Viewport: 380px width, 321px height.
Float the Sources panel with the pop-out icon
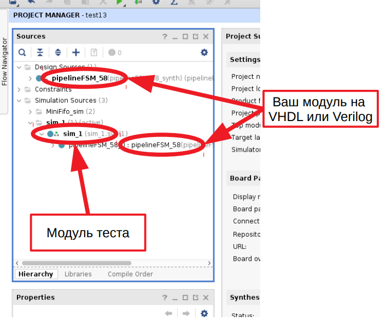(195, 37)
